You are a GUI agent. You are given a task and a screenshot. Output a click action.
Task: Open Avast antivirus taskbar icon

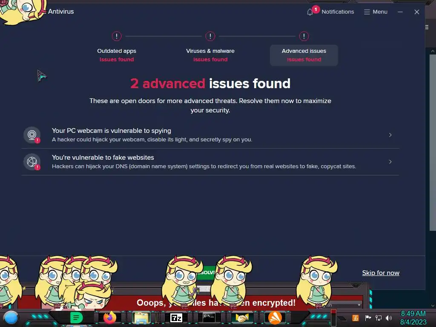point(275,318)
